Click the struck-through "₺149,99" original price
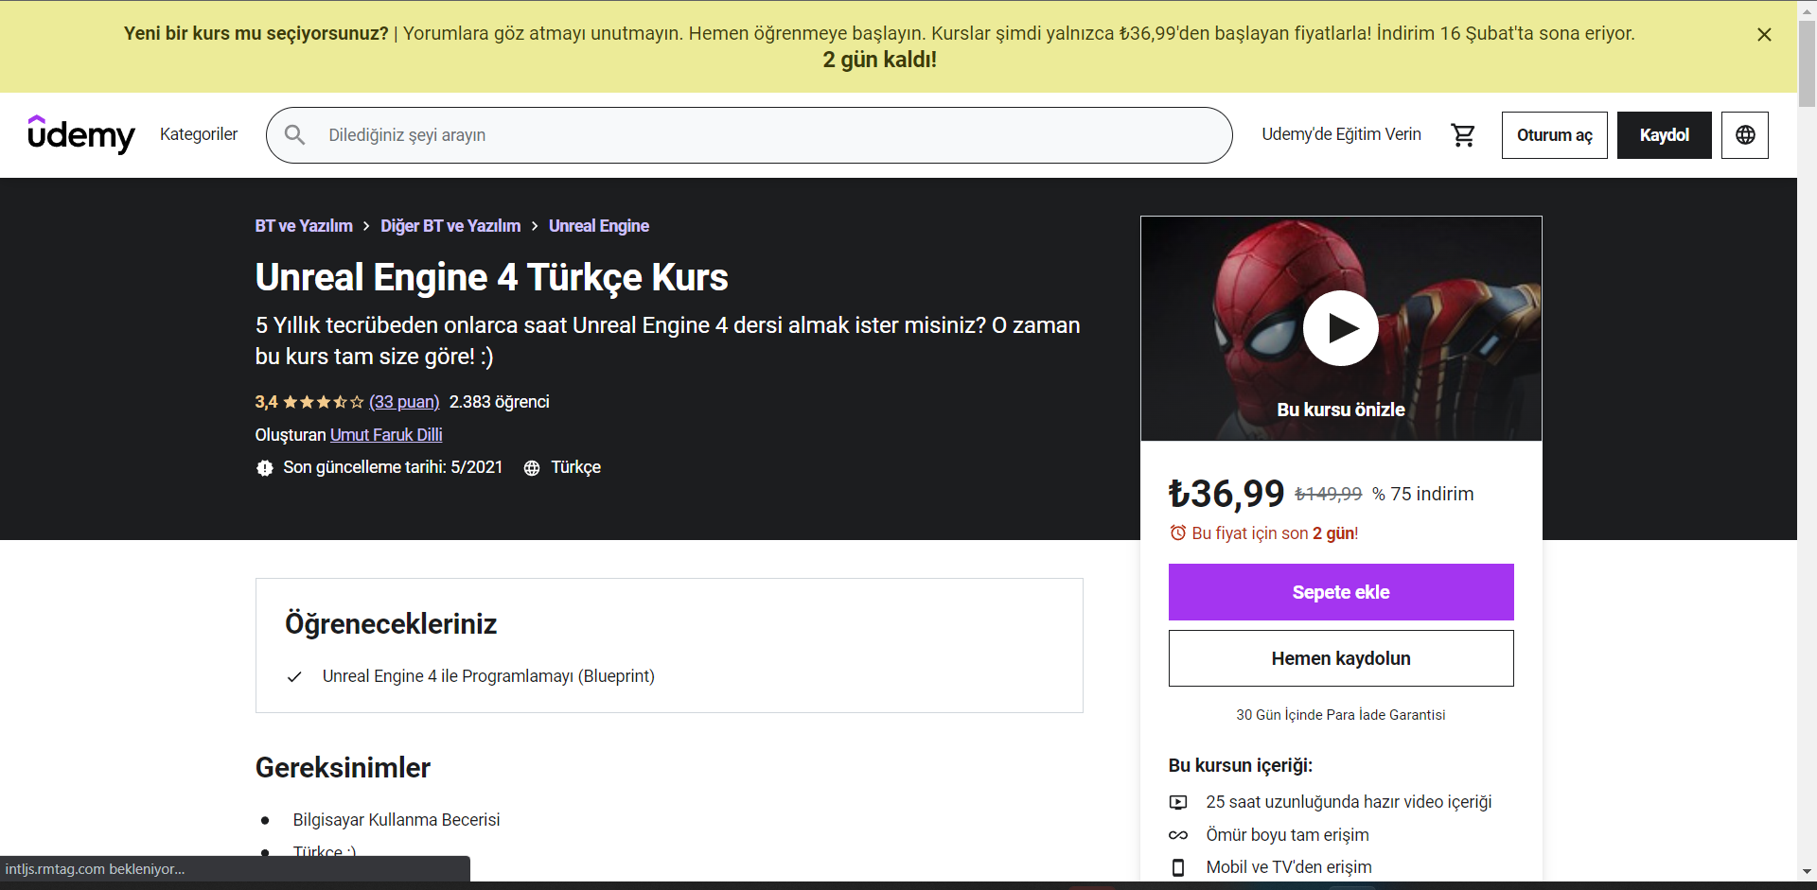 (1329, 494)
